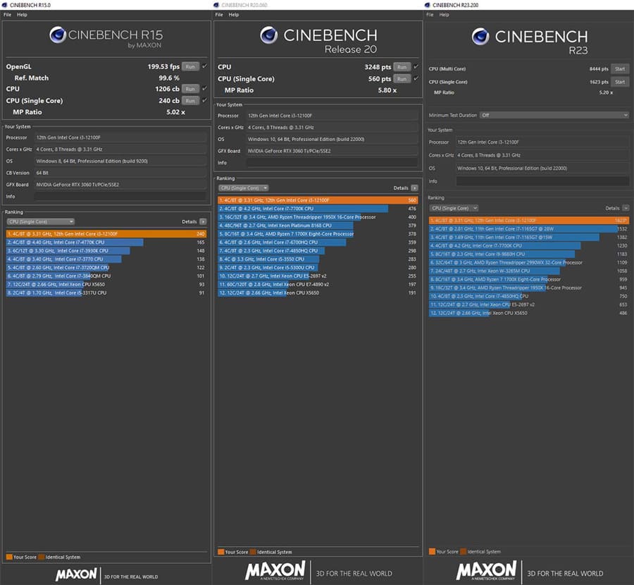
Task: Click the Info field in R23 system panel
Action: click(x=542, y=181)
